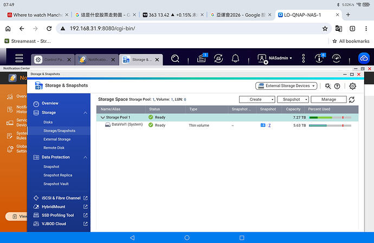Open Chrome three-dot menu
This screenshot has height=243, width=374.
tap(366, 29)
